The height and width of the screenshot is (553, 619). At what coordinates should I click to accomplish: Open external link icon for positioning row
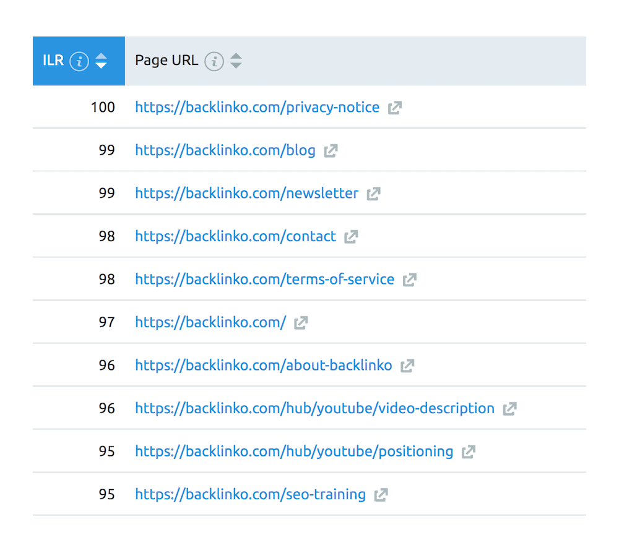(x=468, y=452)
